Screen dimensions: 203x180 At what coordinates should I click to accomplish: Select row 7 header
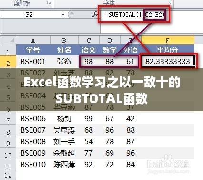(8, 119)
